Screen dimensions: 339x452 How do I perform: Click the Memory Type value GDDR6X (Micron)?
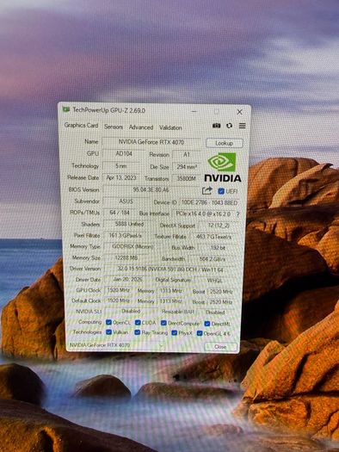[x=133, y=247]
